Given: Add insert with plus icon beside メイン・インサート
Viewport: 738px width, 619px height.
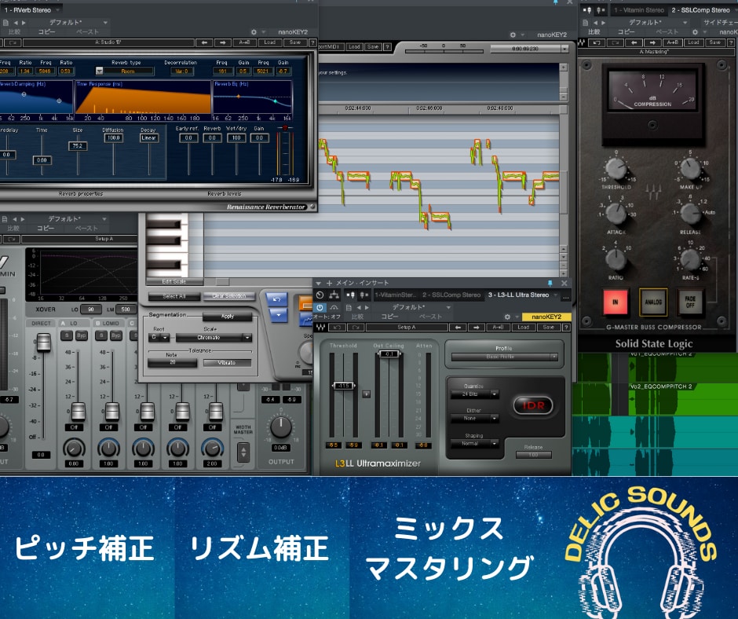Looking at the screenshot, I should pyautogui.click(x=329, y=283).
